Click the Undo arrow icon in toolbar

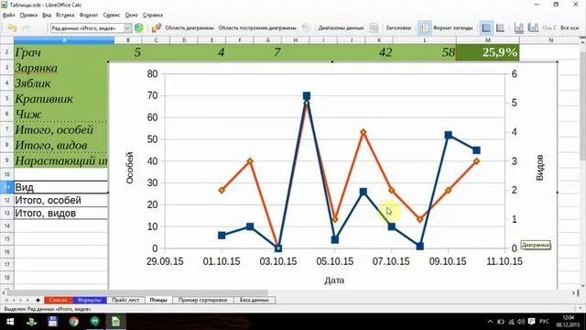(x=12, y=27)
